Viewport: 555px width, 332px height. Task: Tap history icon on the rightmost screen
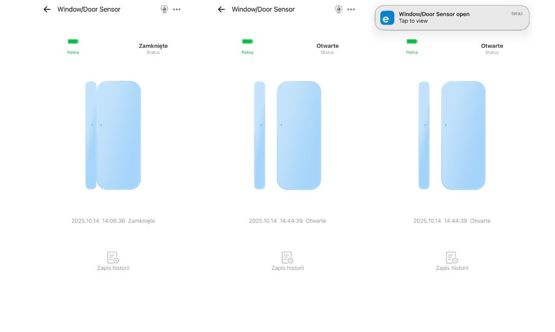(452, 258)
